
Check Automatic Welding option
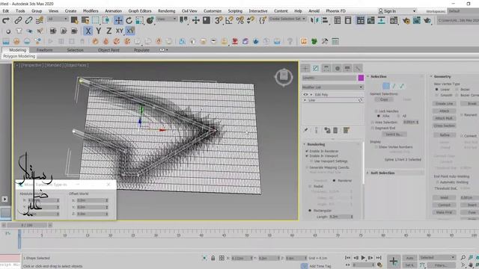tap(437, 182)
